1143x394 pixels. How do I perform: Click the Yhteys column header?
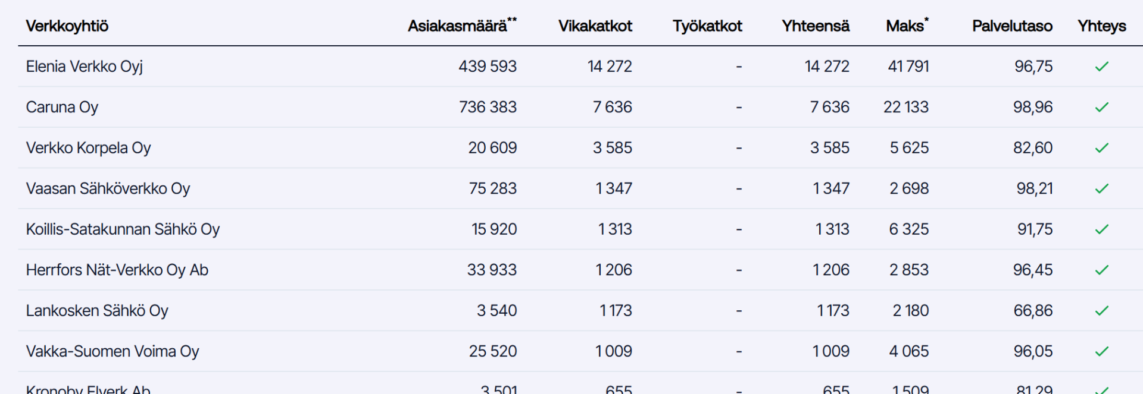click(1102, 26)
